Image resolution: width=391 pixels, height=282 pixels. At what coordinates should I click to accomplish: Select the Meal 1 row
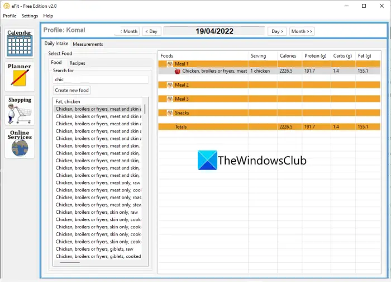pos(269,64)
